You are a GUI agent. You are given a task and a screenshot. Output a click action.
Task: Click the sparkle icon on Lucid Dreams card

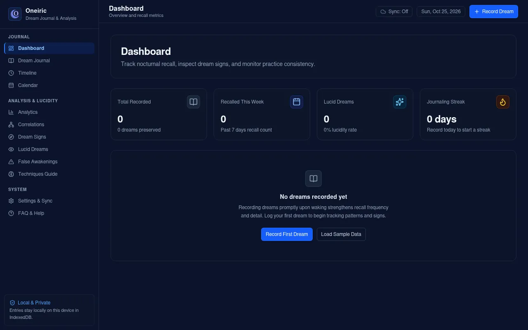[x=400, y=102]
